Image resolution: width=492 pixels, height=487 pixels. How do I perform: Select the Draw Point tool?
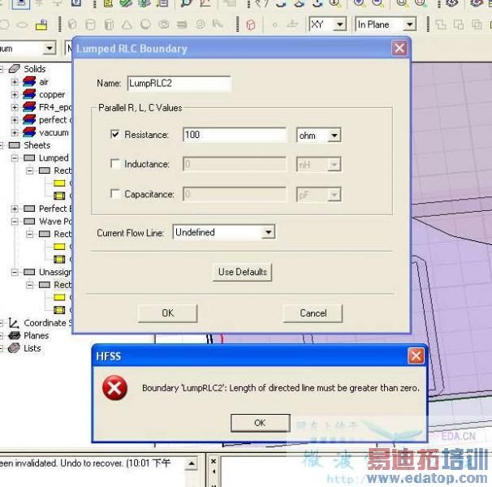tap(274, 24)
